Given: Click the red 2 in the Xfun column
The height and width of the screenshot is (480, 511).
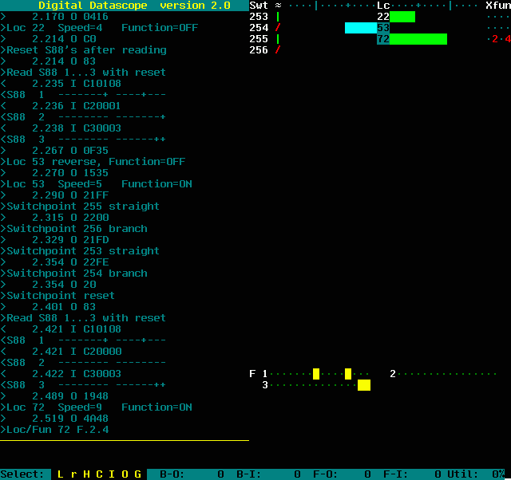Looking at the screenshot, I should 495,39.
